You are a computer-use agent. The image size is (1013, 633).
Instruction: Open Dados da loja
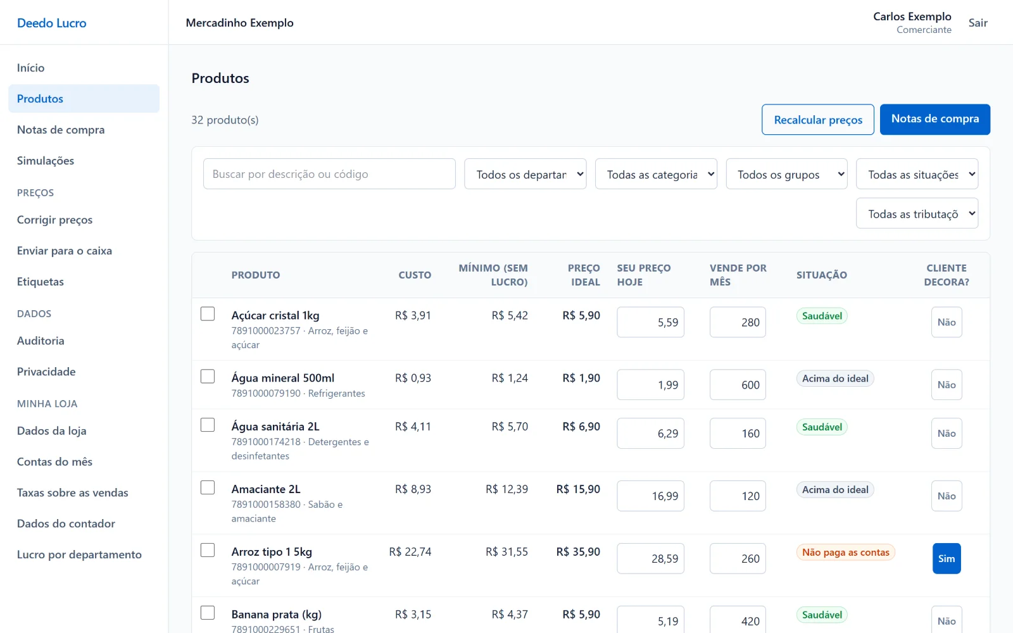click(x=84, y=430)
